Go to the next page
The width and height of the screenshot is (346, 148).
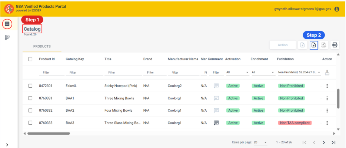(324, 142)
